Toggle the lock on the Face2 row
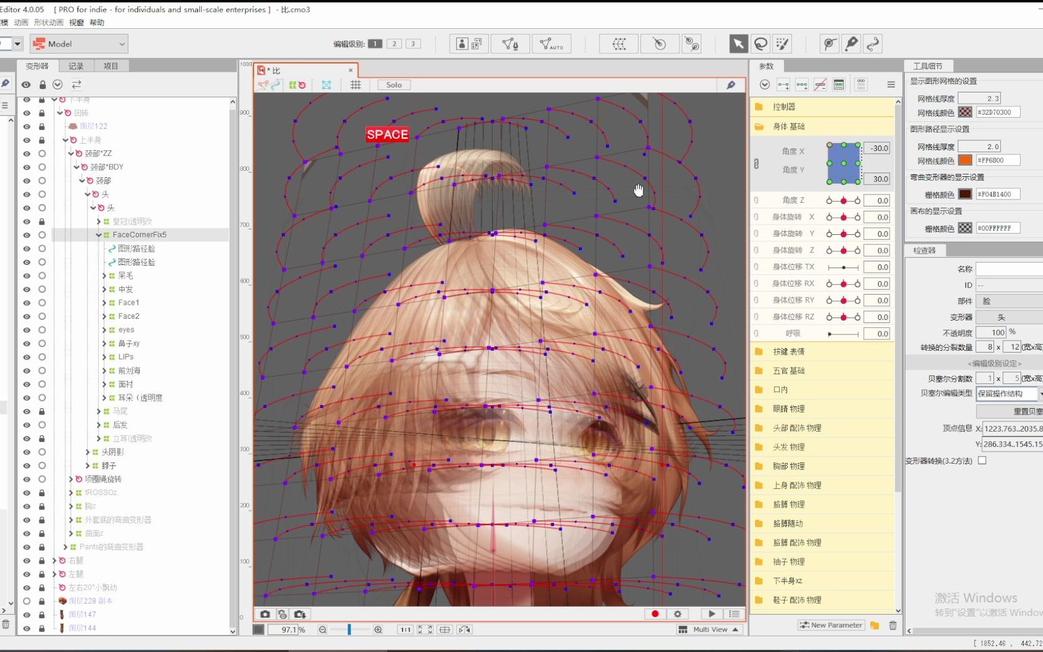 click(42, 316)
